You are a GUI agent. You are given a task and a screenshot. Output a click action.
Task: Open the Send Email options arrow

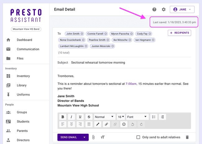84,137
